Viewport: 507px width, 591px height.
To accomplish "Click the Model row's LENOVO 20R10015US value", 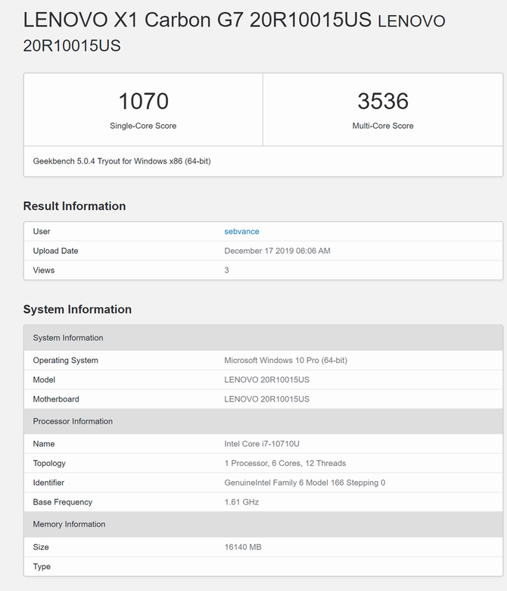I will pos(267,380).
